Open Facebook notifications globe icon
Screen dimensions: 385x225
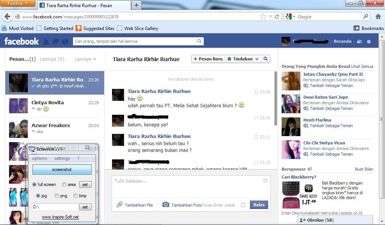[x=65, y=42]
